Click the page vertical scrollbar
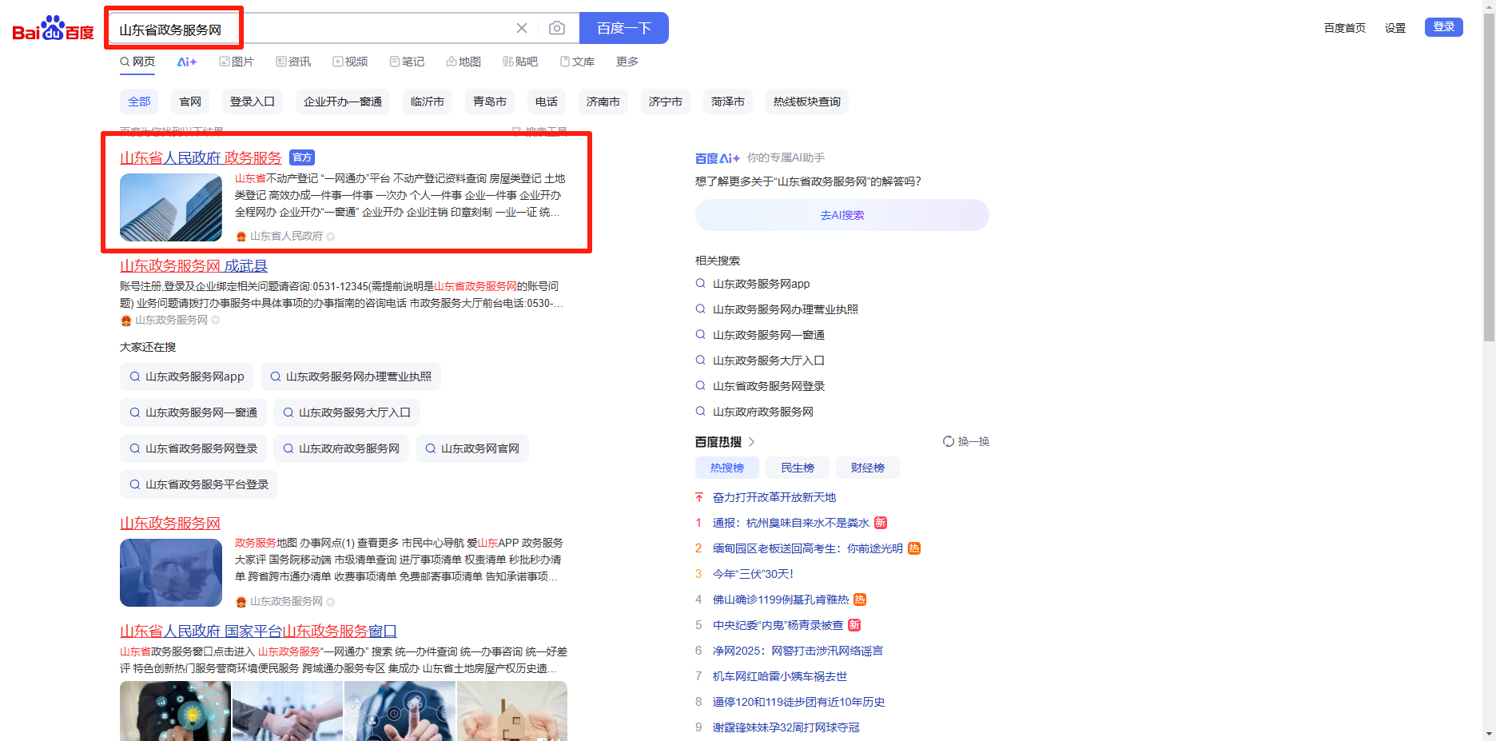 [x=1488, y=240]
